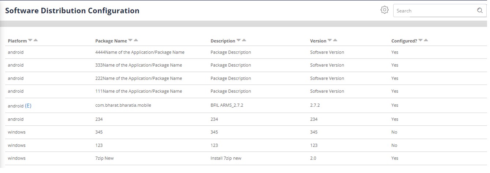This screenshot has width=490, height=173.
Task: Click the Package Name column header
Action: (111, 41)
